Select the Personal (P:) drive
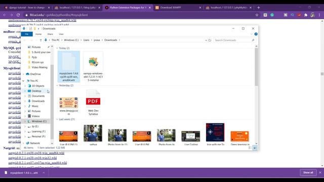 [x=38, y=136]
